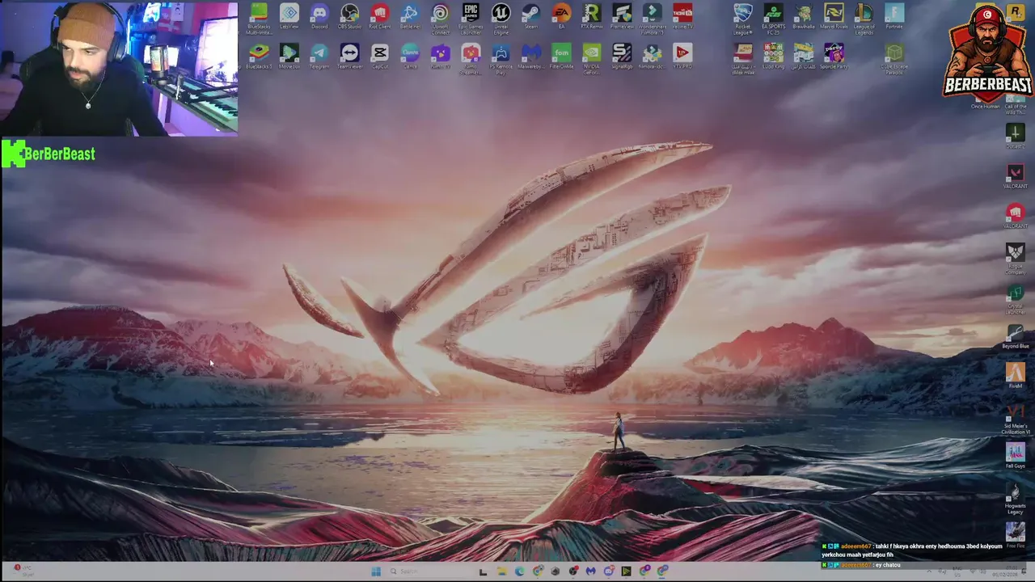Open Discord from the taskbar
The height and width of the screenshot is (582, 1035).
point(609,571)
